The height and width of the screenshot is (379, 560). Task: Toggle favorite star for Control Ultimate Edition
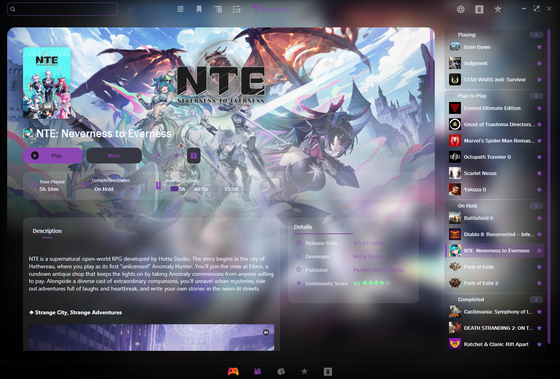539,108
